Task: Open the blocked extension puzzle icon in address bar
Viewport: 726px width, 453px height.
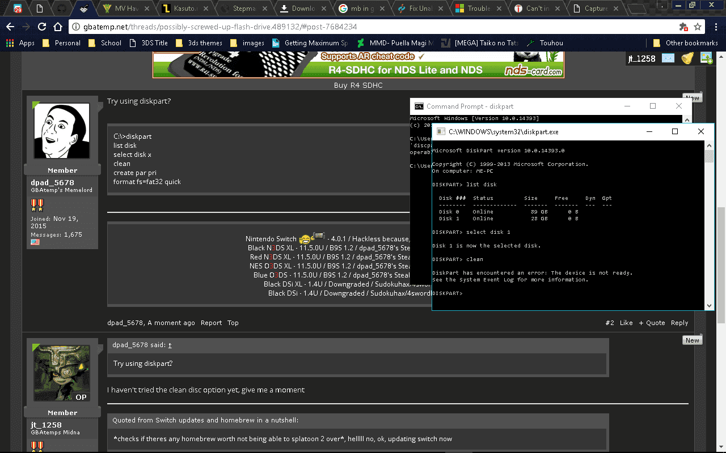Action: tap(683, 27)
